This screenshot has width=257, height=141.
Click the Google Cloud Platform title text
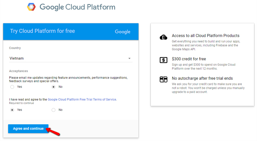click(77, 7)
